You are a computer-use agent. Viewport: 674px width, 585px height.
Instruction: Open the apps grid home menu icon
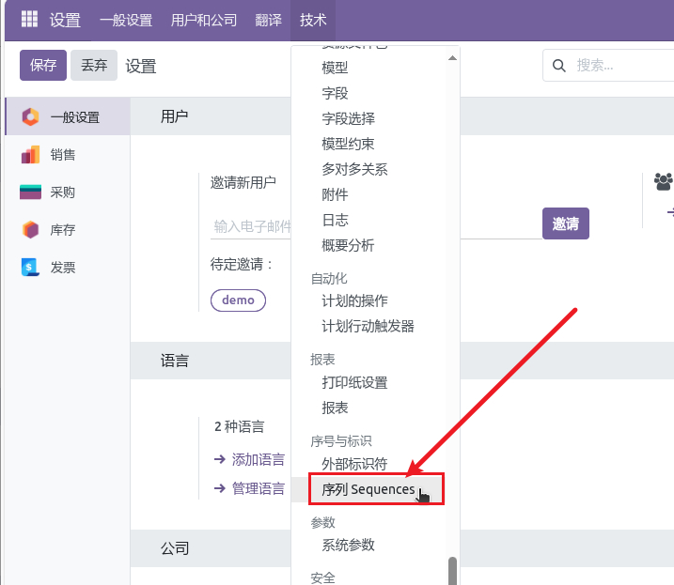(29, 20)
